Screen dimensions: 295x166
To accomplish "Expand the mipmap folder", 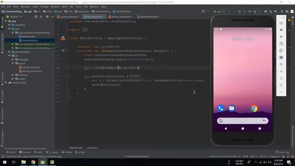I will [x=13, y=75].
